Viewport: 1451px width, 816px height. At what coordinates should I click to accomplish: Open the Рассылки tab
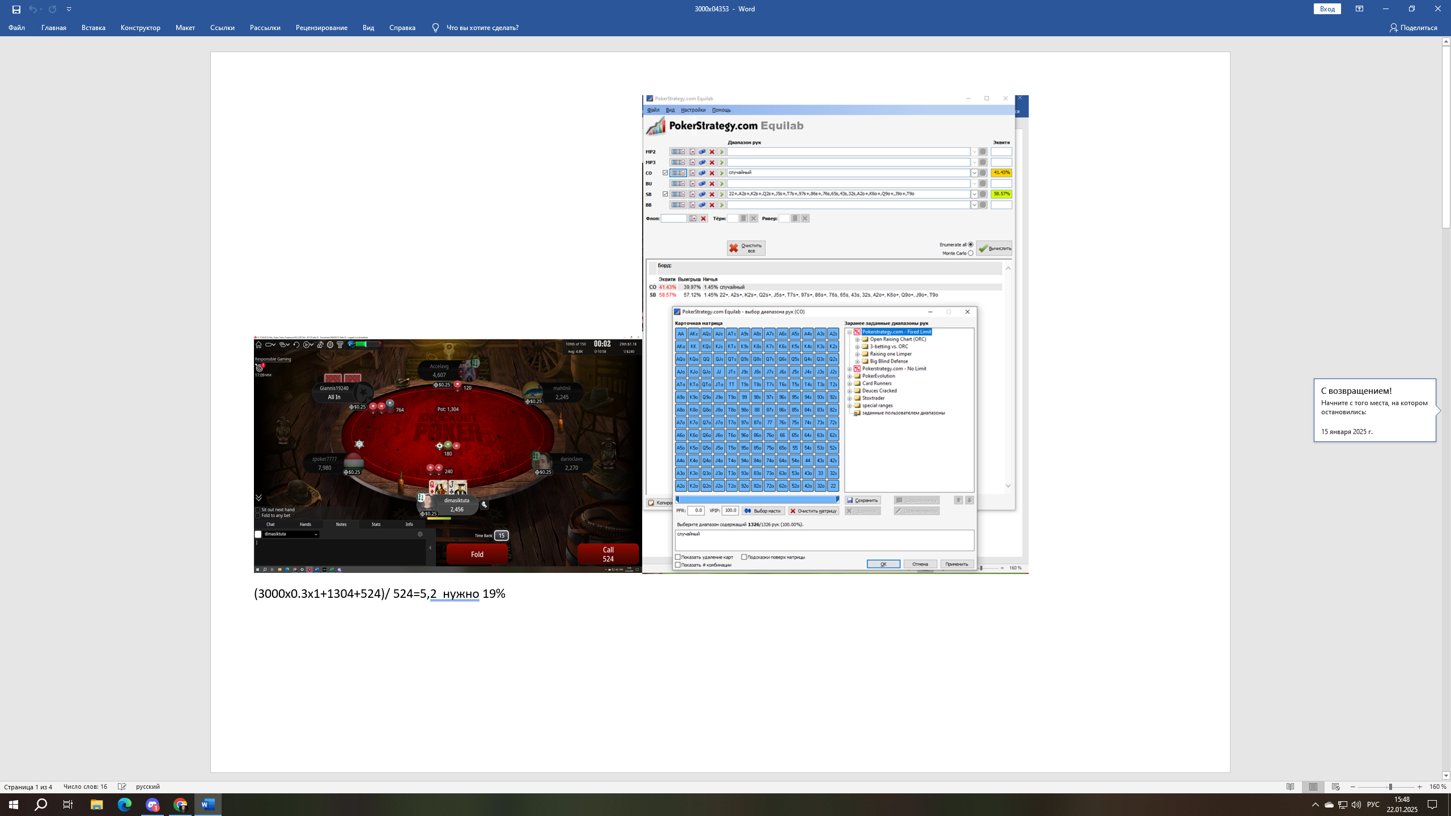point(265,28)
